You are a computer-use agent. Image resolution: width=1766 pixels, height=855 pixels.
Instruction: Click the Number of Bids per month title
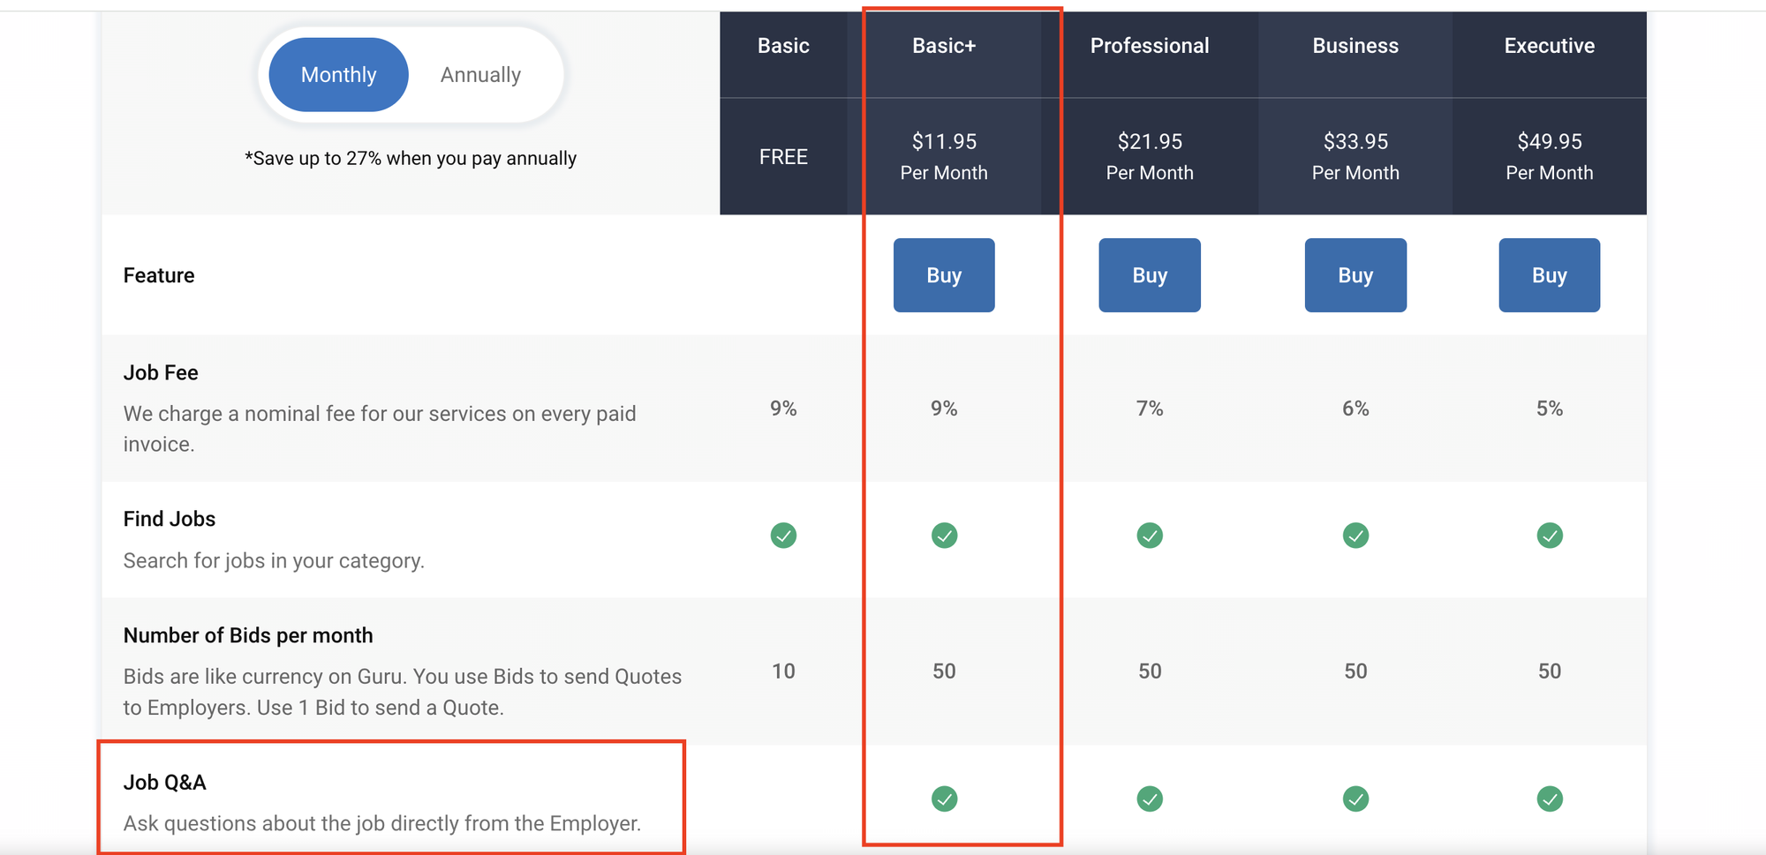248,635
